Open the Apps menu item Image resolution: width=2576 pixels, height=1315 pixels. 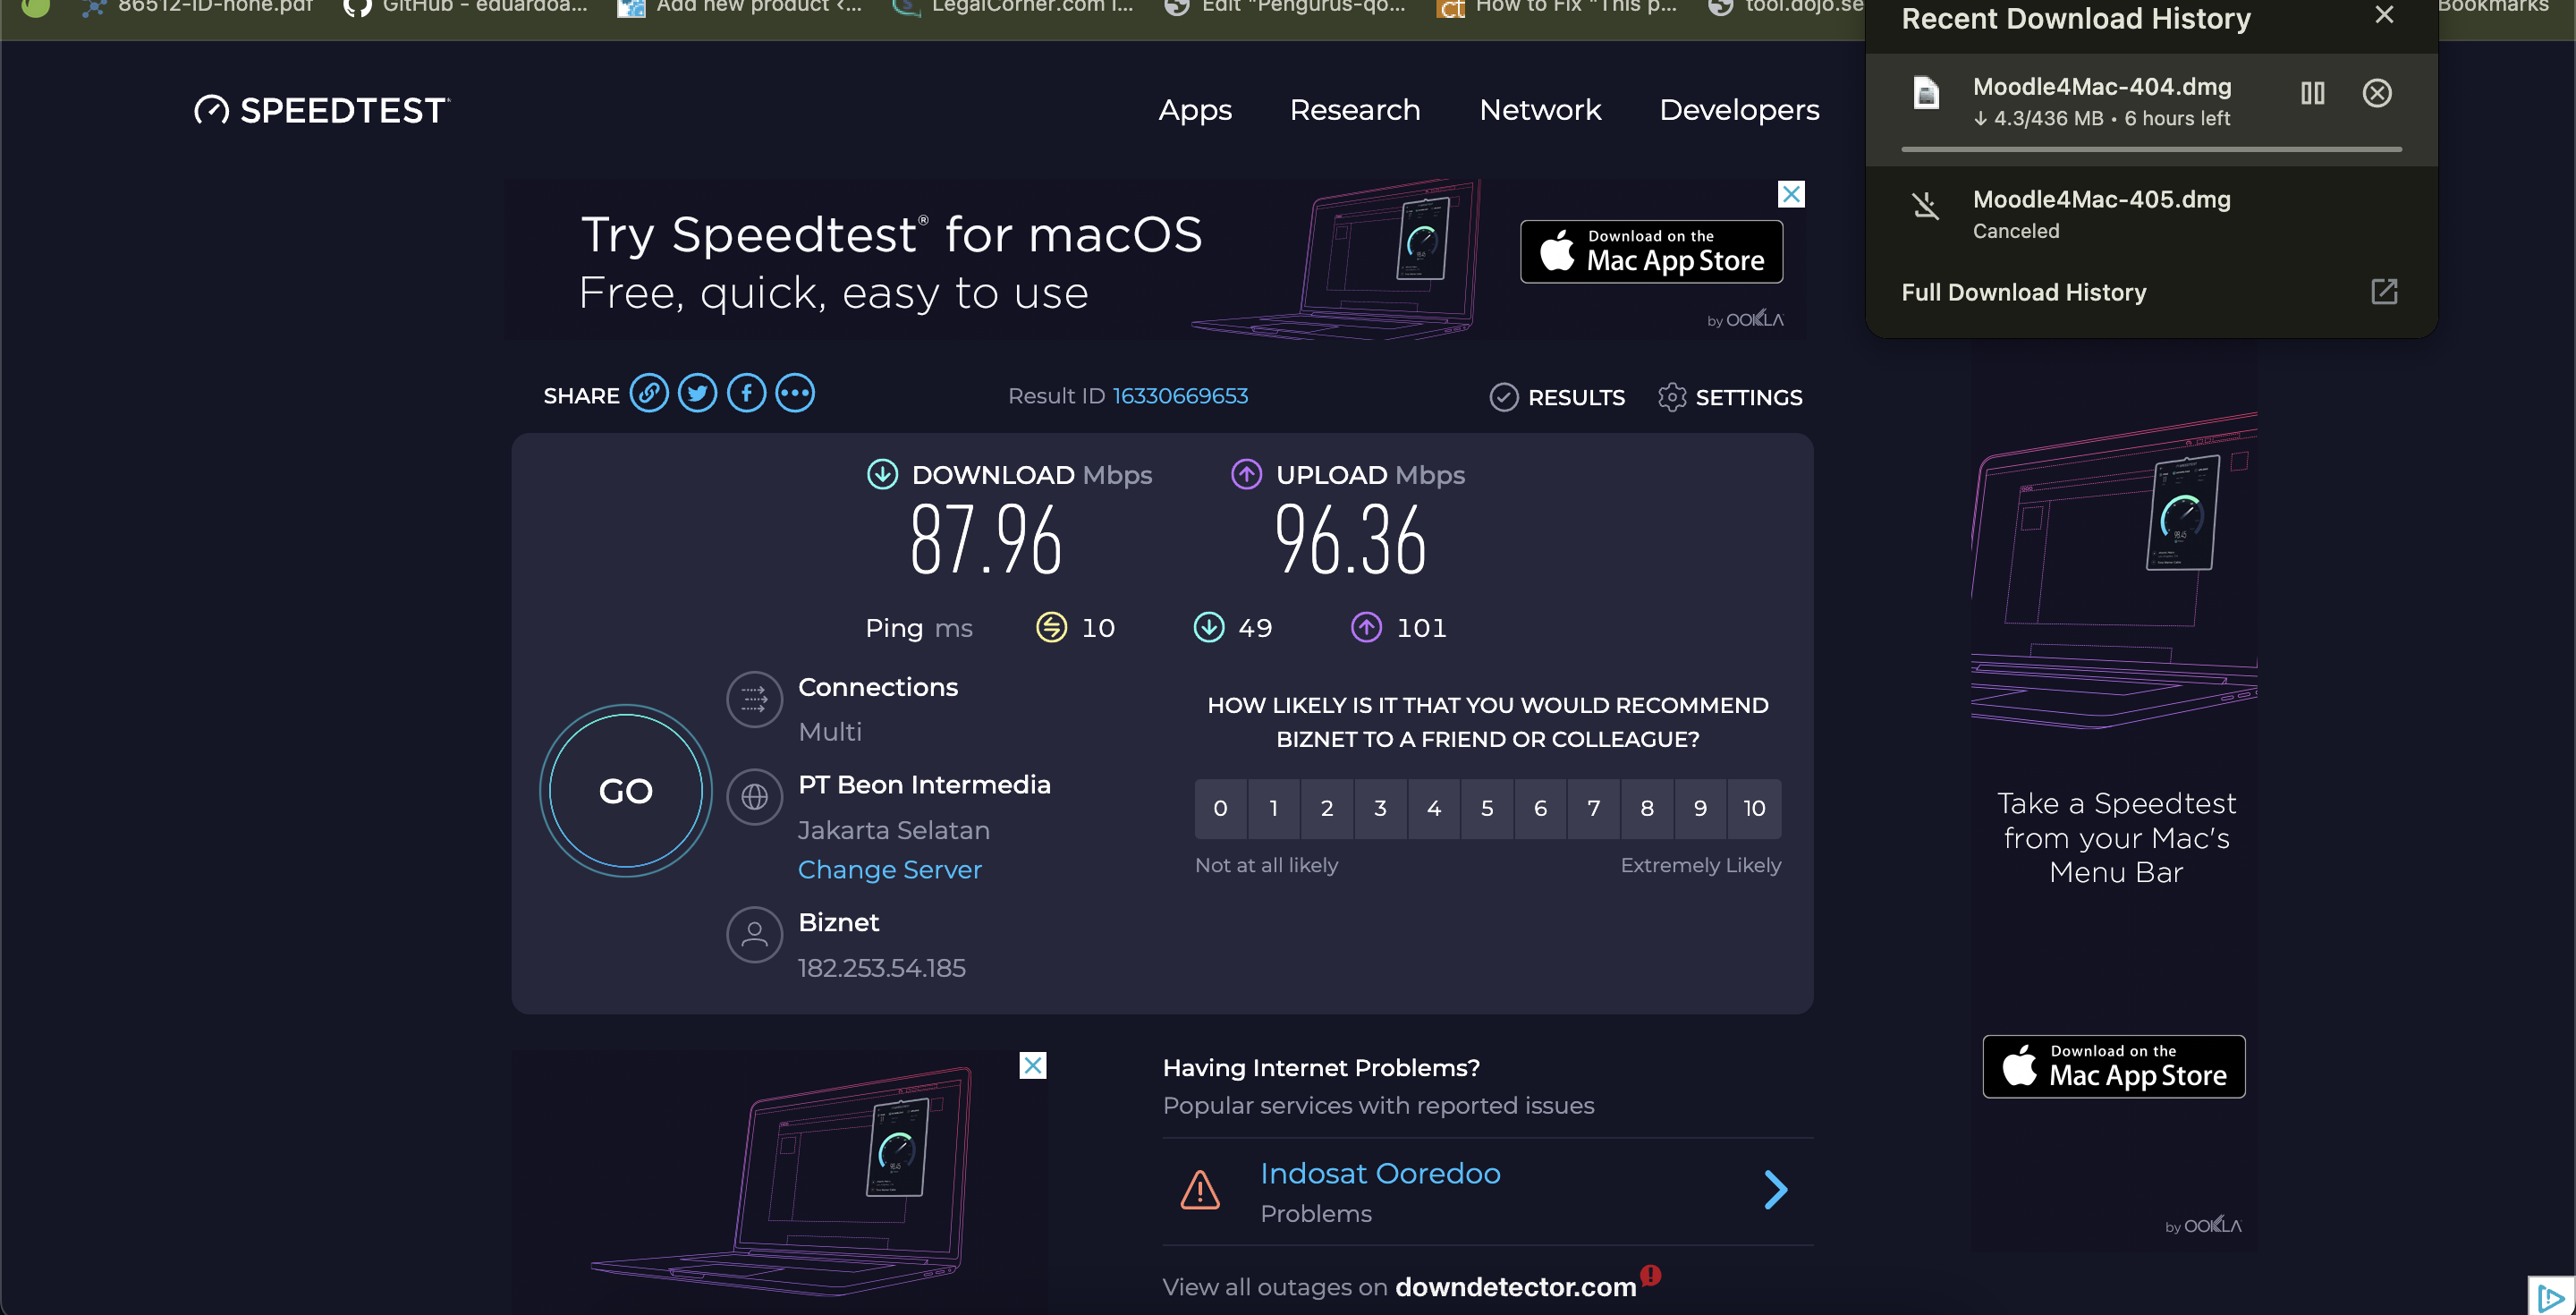tap(1195, 110)
